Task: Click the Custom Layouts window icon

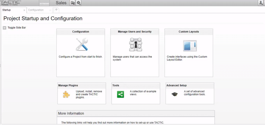Action: pos(190,46)
